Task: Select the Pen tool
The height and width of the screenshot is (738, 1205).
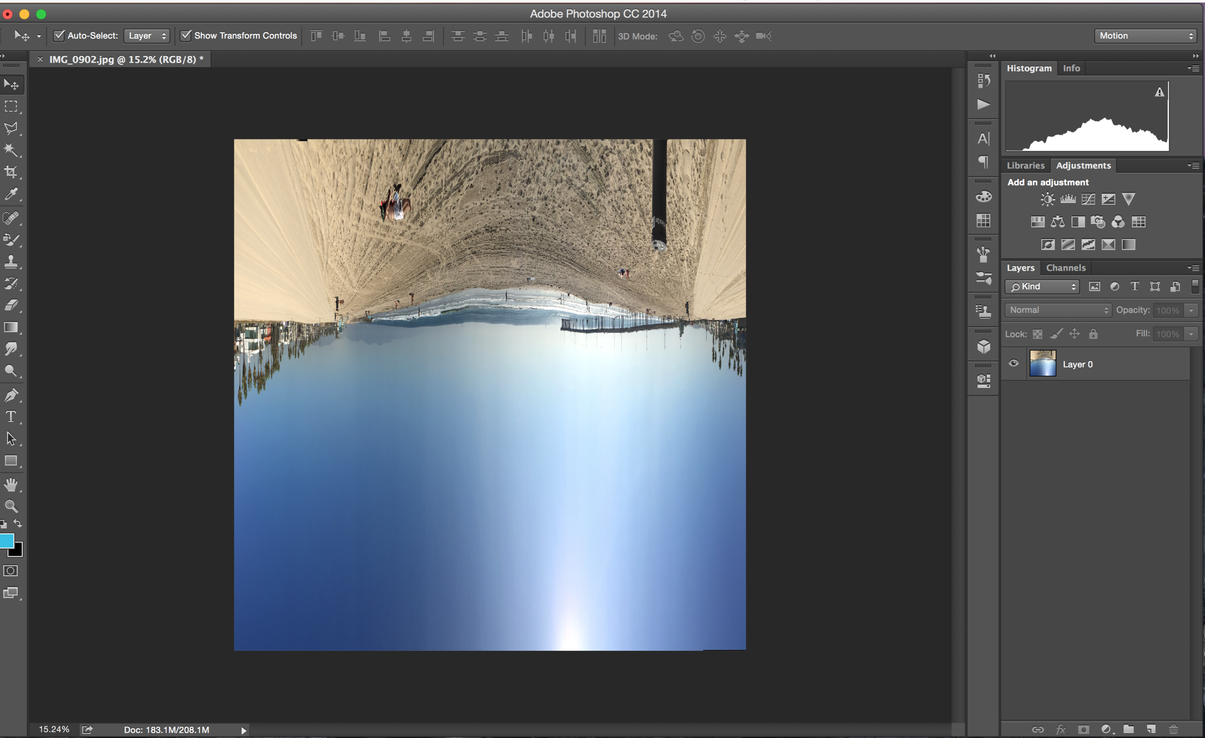Action: coord(11,395)
